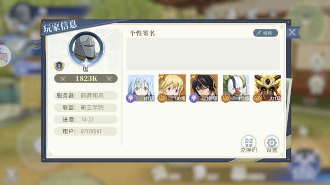Select the blue-haired character portrait level 121
330x185 pixels.
[141, 88]
